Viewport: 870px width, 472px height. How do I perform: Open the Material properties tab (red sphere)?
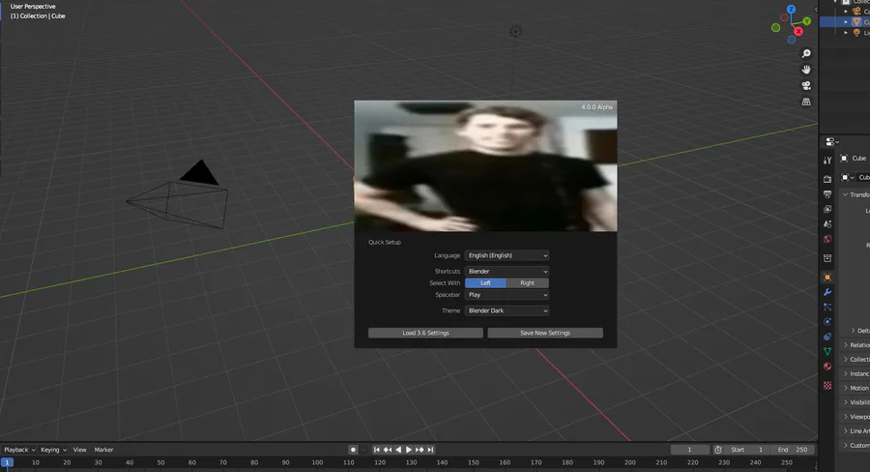827,367
